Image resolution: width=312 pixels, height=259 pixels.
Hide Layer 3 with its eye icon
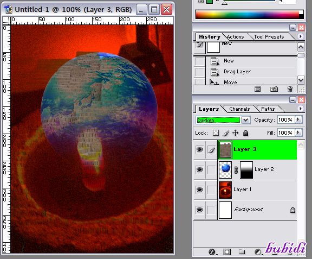click(199, 150)
